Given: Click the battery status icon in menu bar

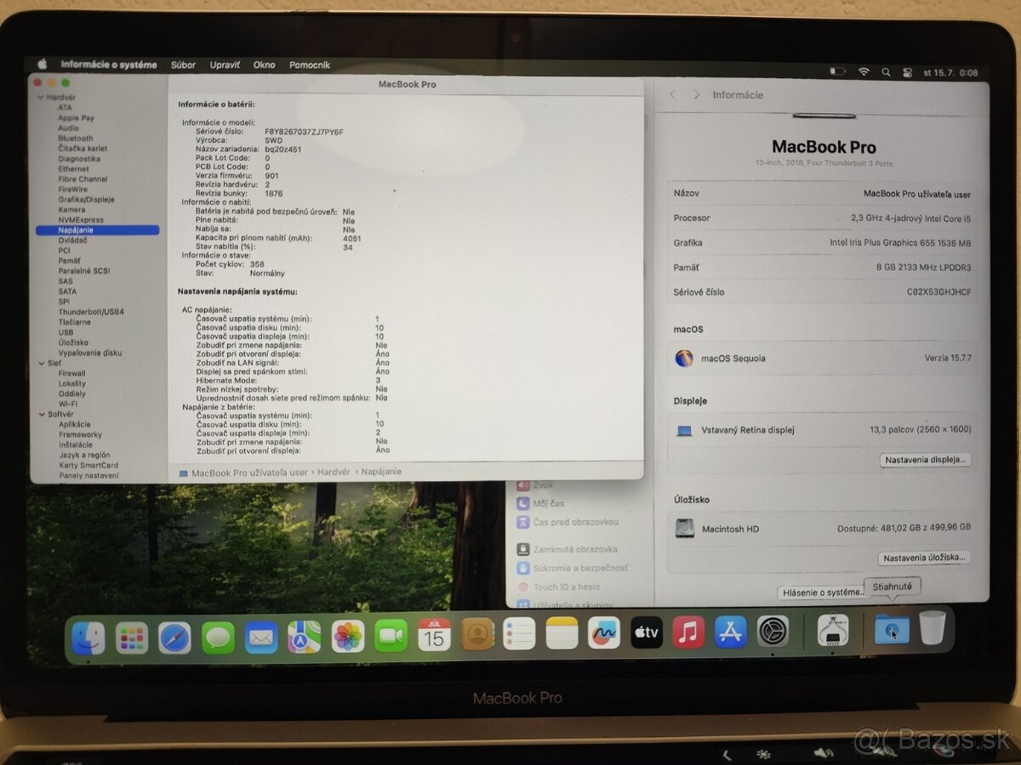Looking at the screenshot, I should click(x=838, y=71).
